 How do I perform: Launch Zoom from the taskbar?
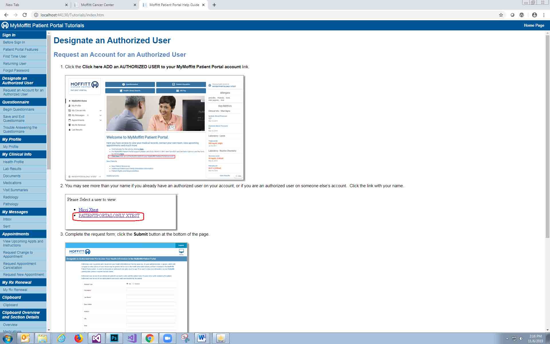coord(167,338)
